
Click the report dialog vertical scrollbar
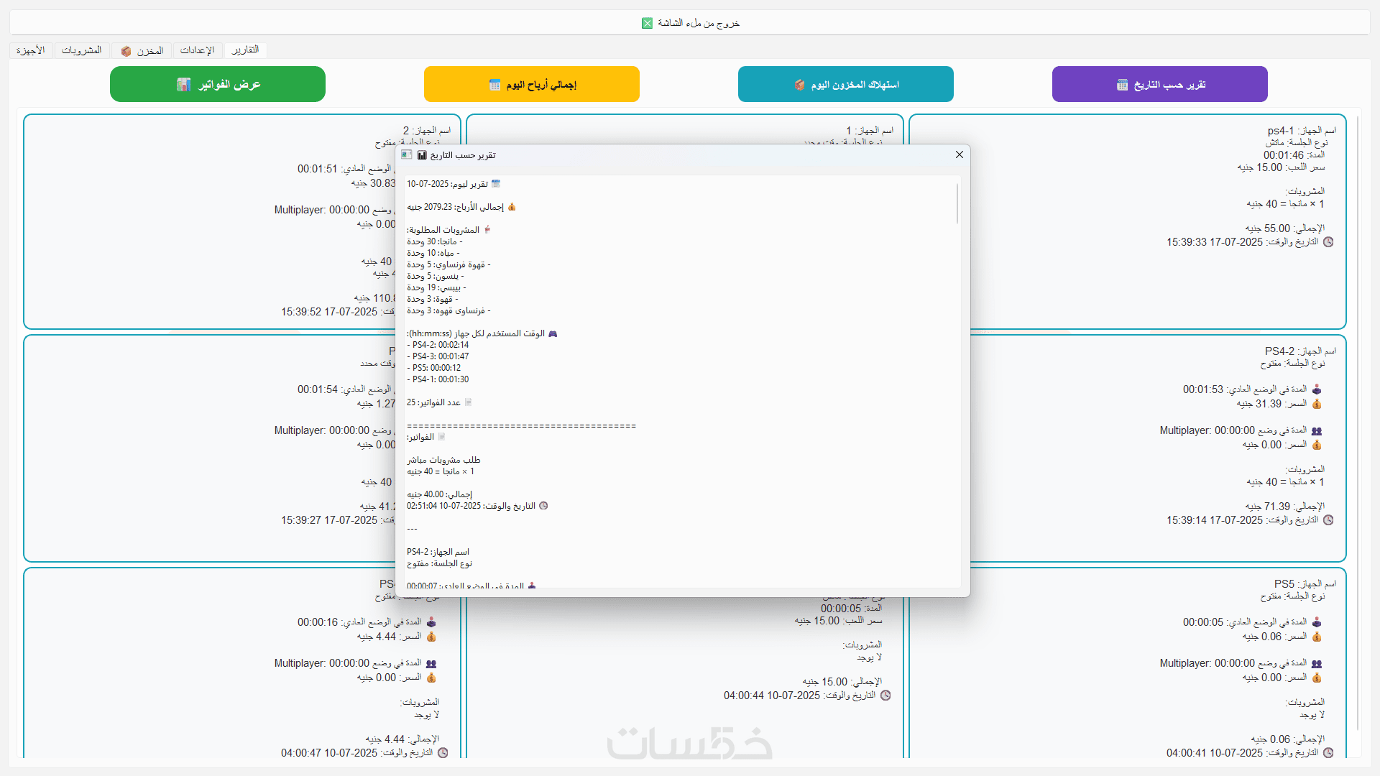957,204
